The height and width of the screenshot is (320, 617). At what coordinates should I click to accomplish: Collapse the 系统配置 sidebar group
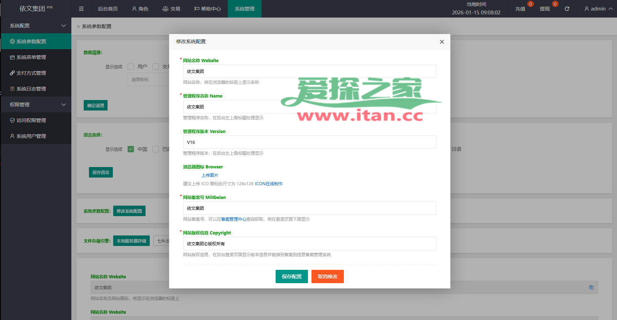point(64,26)
